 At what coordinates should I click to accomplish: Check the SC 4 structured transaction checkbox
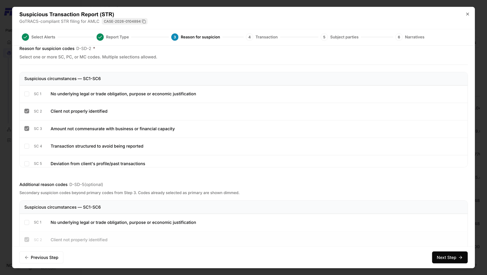(x=27, y=146)
